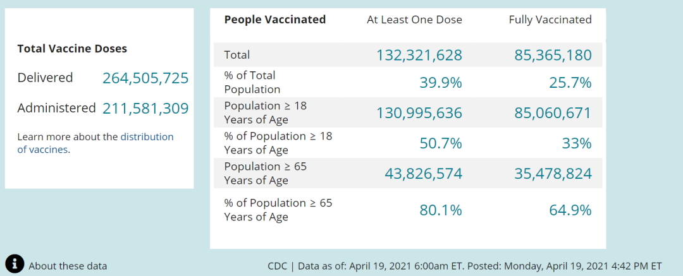Select the Administered doses figure 211,581,309
Viewport: 683px width, 276px height.
pyautogui.click(x=145, y=109)
